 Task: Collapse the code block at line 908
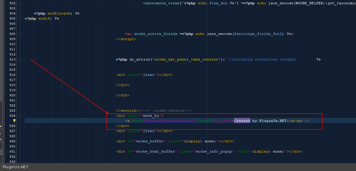point(20,34)
